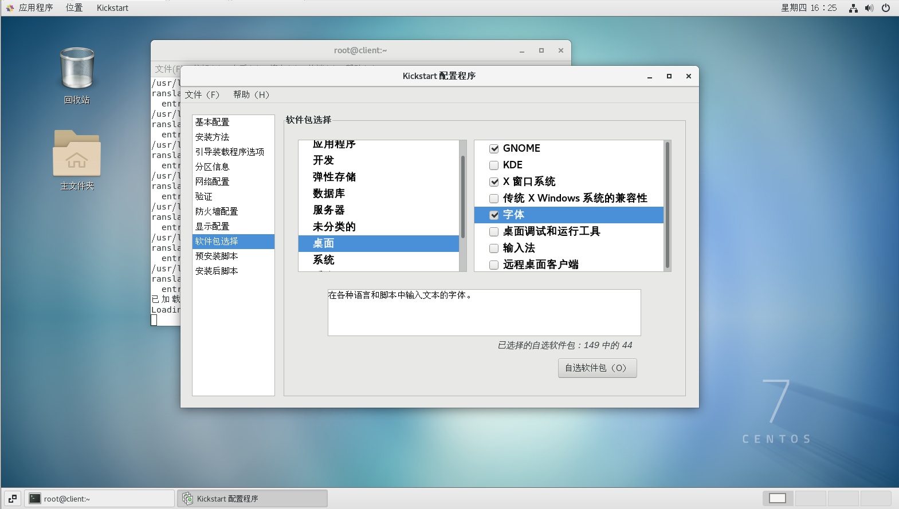Toggle the X 窗口系统 checkbox

tap(494, 182)
